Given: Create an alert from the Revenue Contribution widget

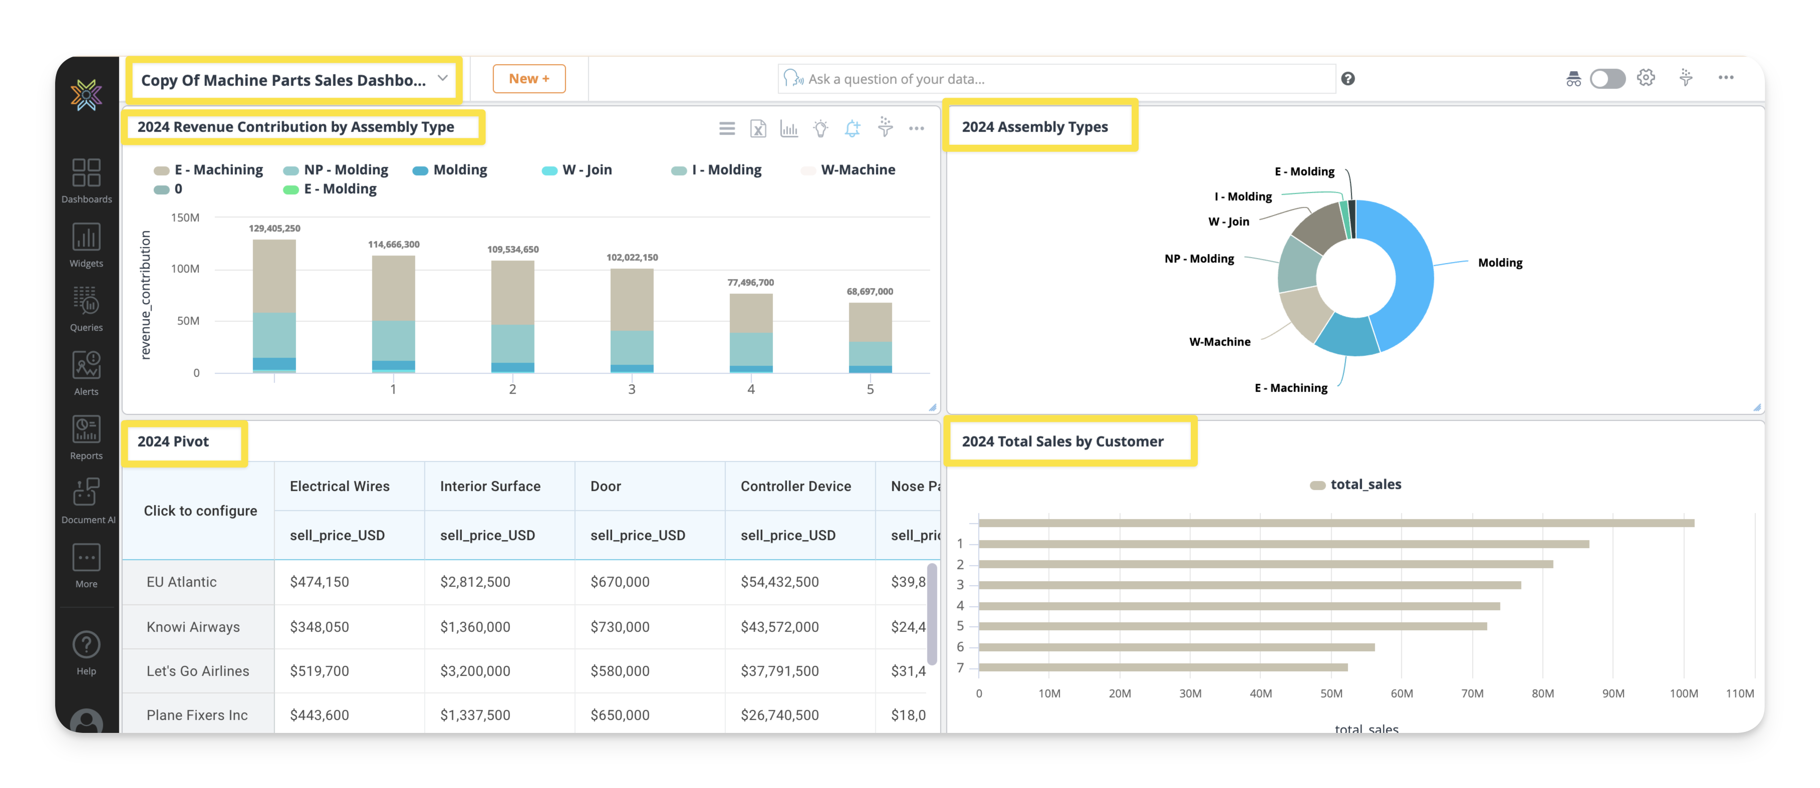Looking at the screenshot, I should [852, 129].
